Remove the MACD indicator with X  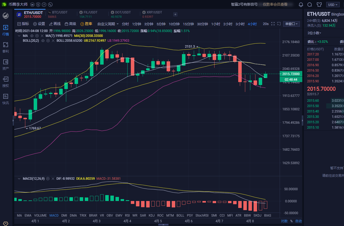pos(53,179)
